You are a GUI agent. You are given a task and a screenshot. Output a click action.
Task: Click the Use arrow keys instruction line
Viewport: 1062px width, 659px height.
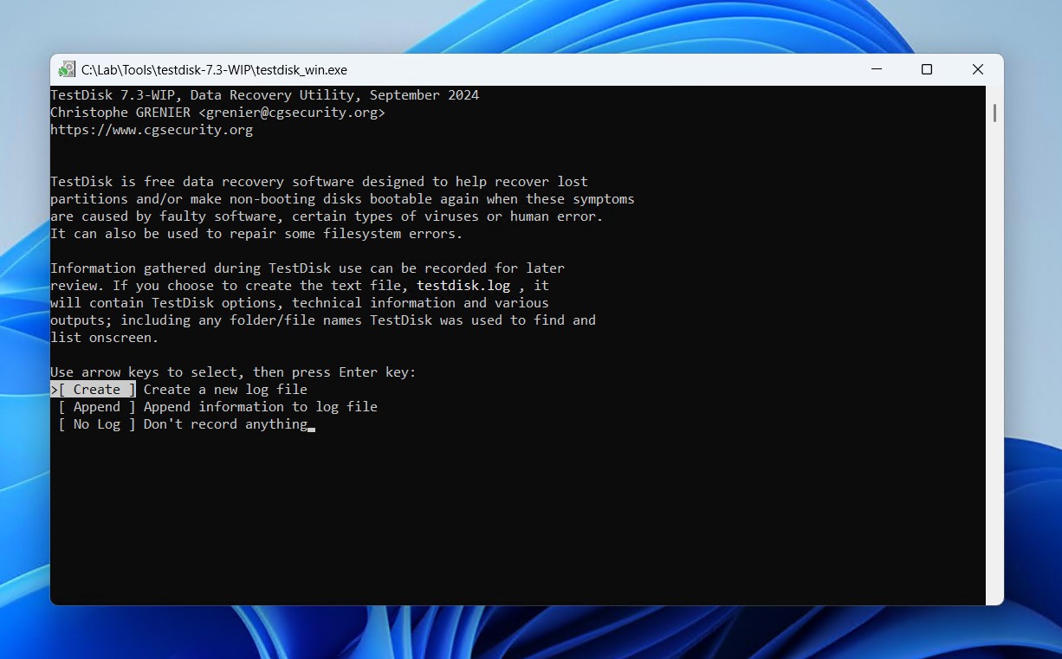(x=232, y=371)
